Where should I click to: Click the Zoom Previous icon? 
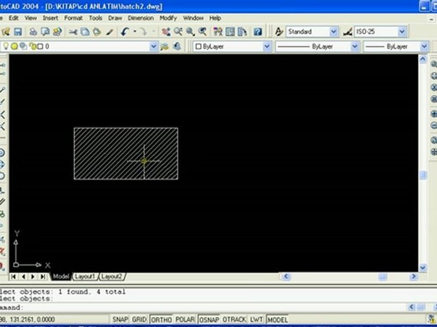click(x=202, y=32)
